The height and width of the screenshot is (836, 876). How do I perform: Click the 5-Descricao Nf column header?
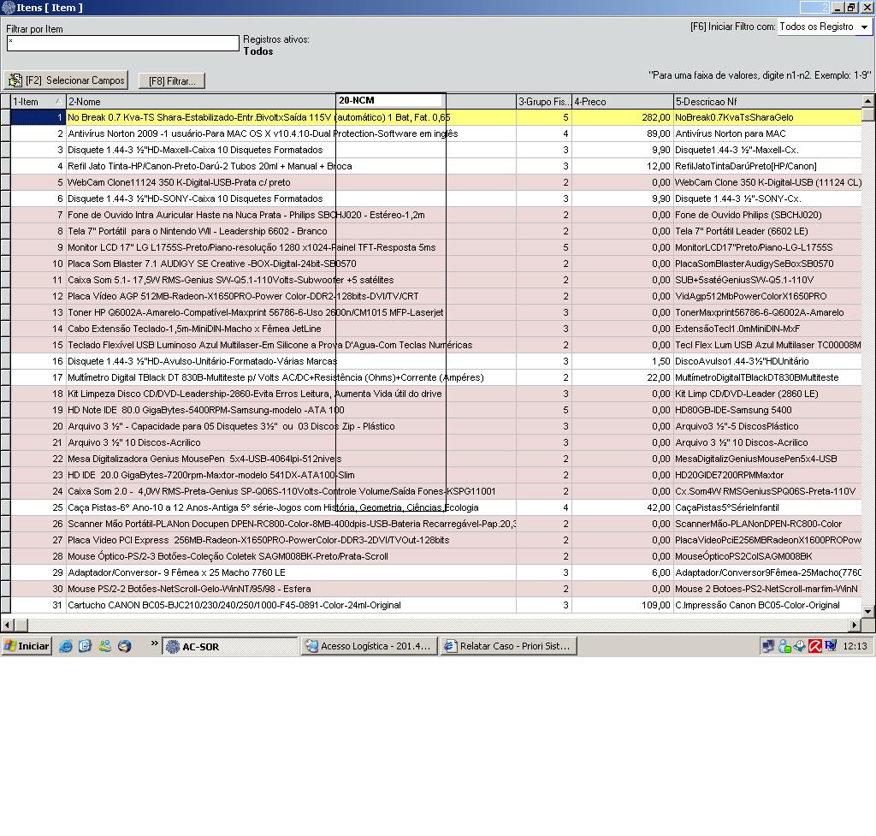[x=767, y=102]
